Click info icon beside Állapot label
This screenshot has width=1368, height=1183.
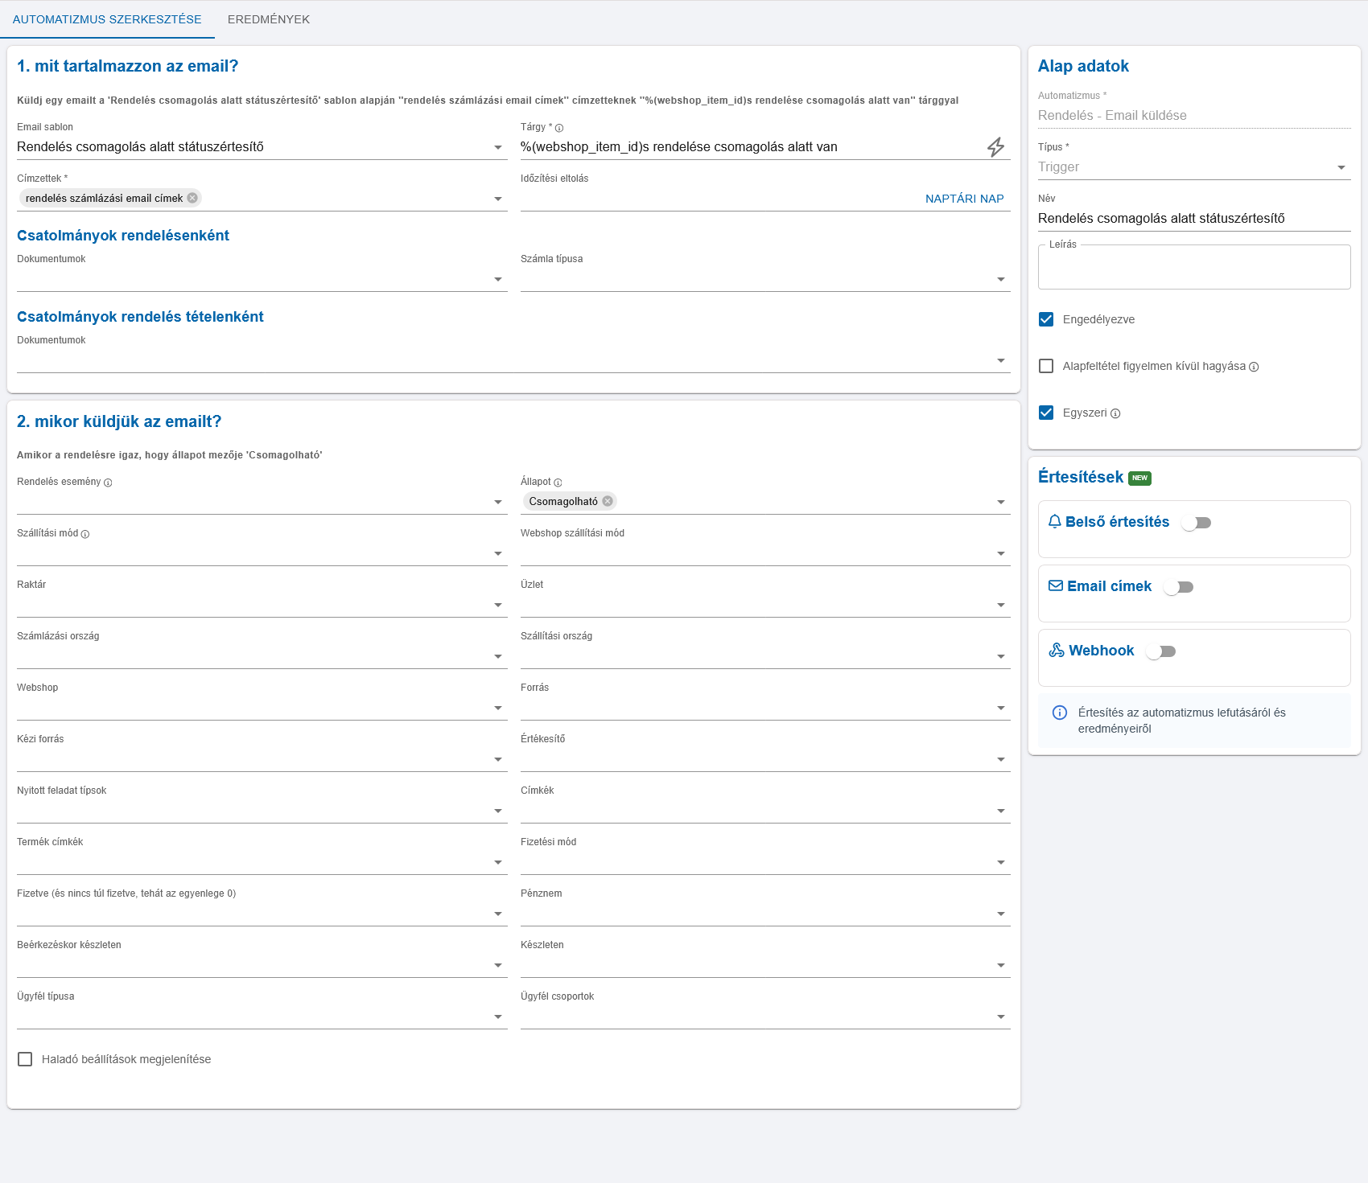[558, 483]
